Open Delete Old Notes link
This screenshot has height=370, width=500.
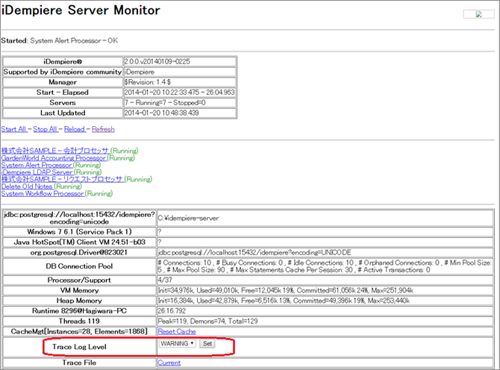[x=27, y=186]
